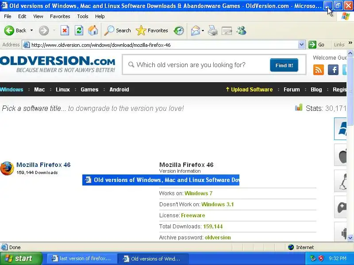Click the 159,144 total downloads value
This screenshot has width=354, height=265.
tap(213, 227)
